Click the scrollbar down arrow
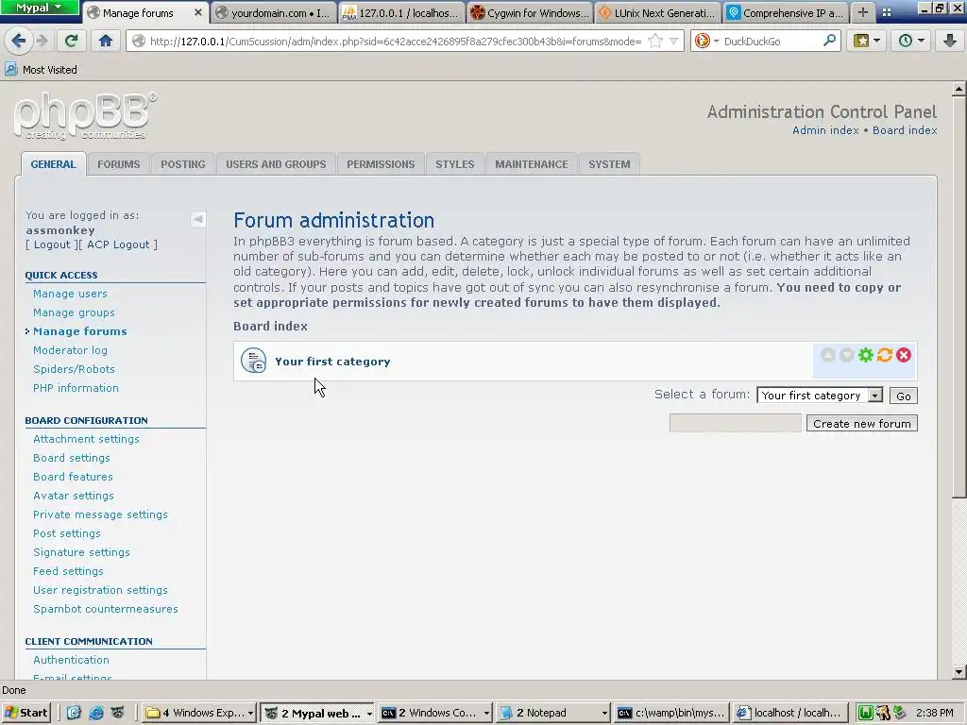This screenshot has width=967, height=725. click(x=959, y=672)
